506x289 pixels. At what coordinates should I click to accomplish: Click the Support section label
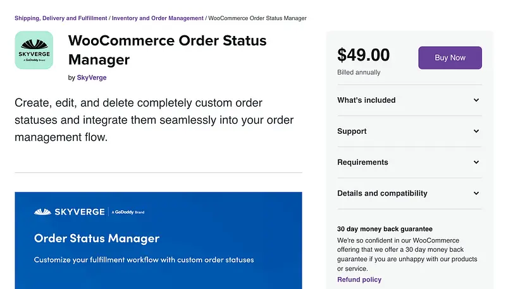(x=352, y=131)
